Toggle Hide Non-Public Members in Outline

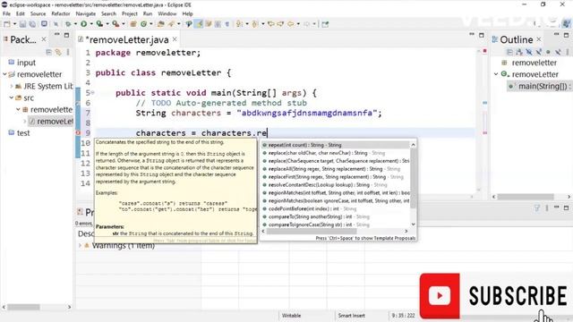tap(548, 52)
